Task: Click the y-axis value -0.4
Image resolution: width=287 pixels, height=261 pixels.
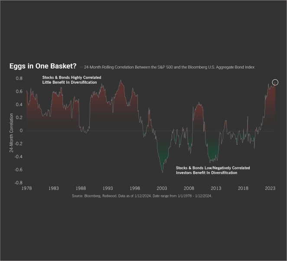Action: [x=18, y=157]
